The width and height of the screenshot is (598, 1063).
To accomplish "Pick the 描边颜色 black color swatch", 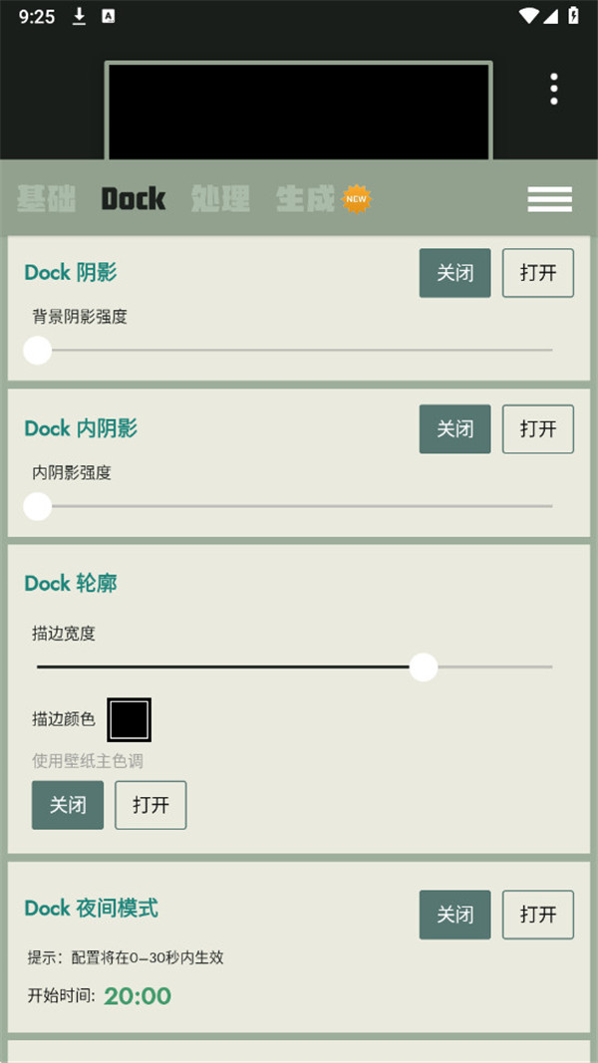I will (130, 719).
